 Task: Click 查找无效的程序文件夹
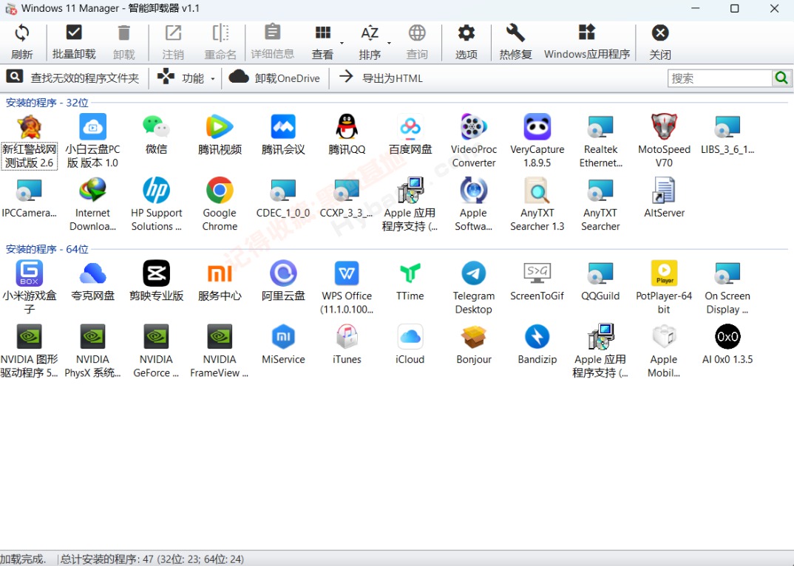coord(72,78)
